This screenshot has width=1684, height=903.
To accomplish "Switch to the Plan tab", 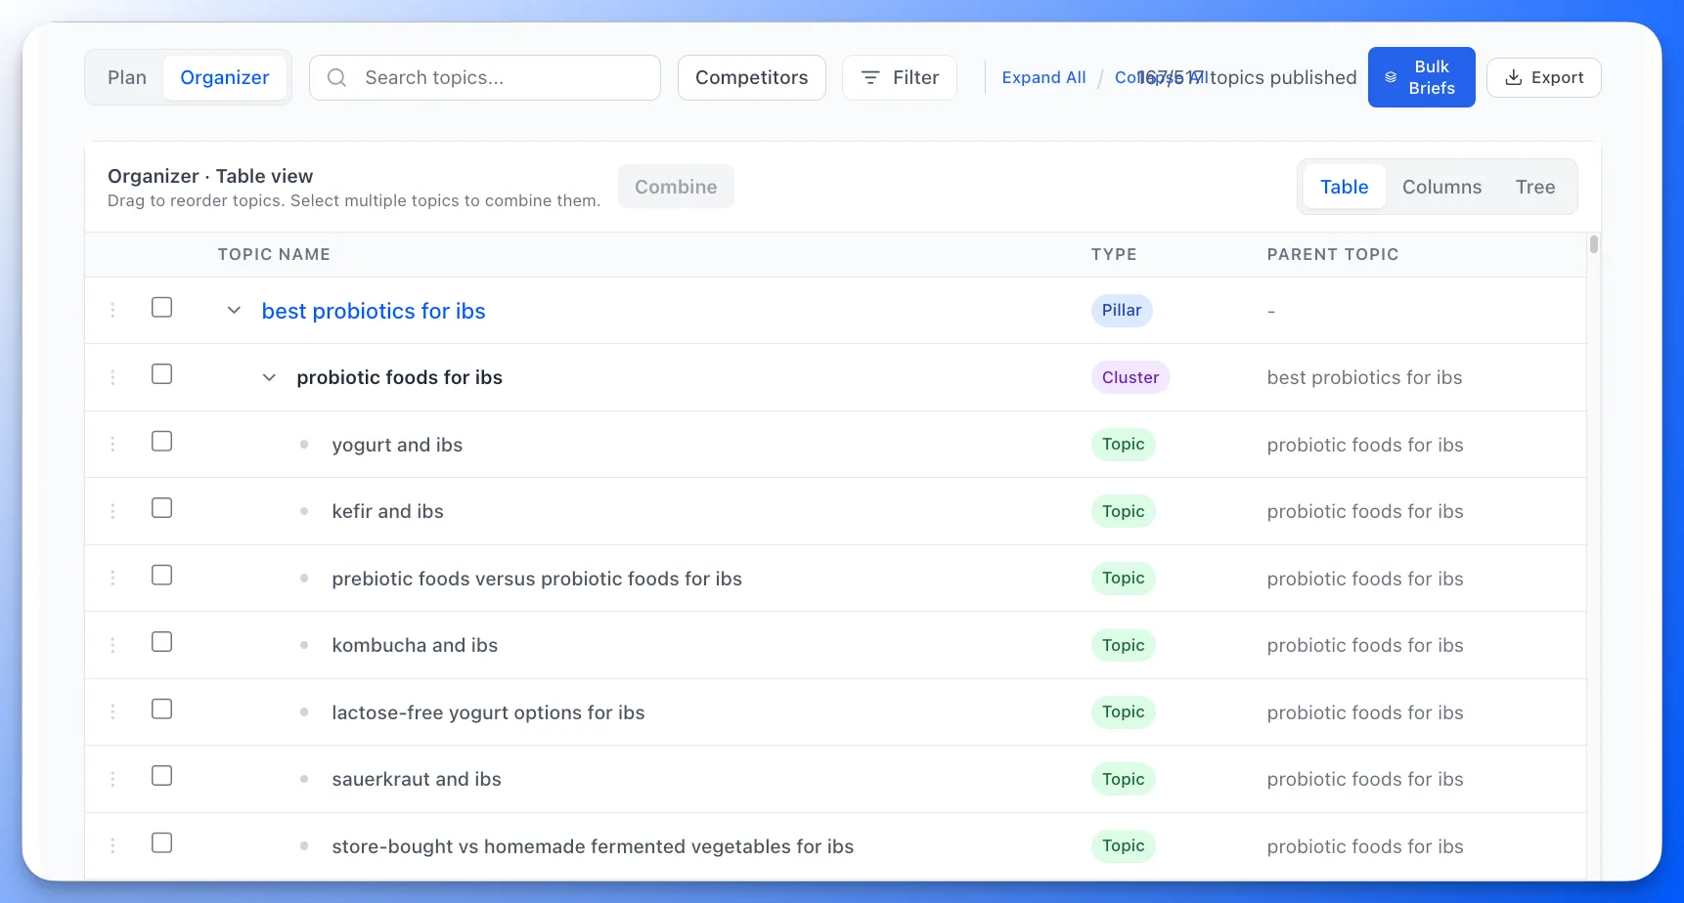I will click(x=126, y=77).
